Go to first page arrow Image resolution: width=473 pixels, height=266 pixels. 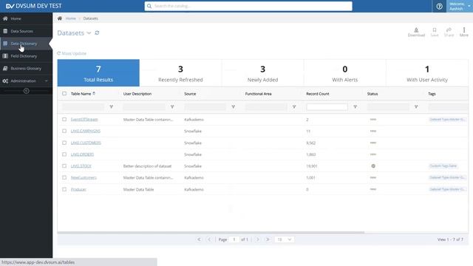click(x=199, y=239)
